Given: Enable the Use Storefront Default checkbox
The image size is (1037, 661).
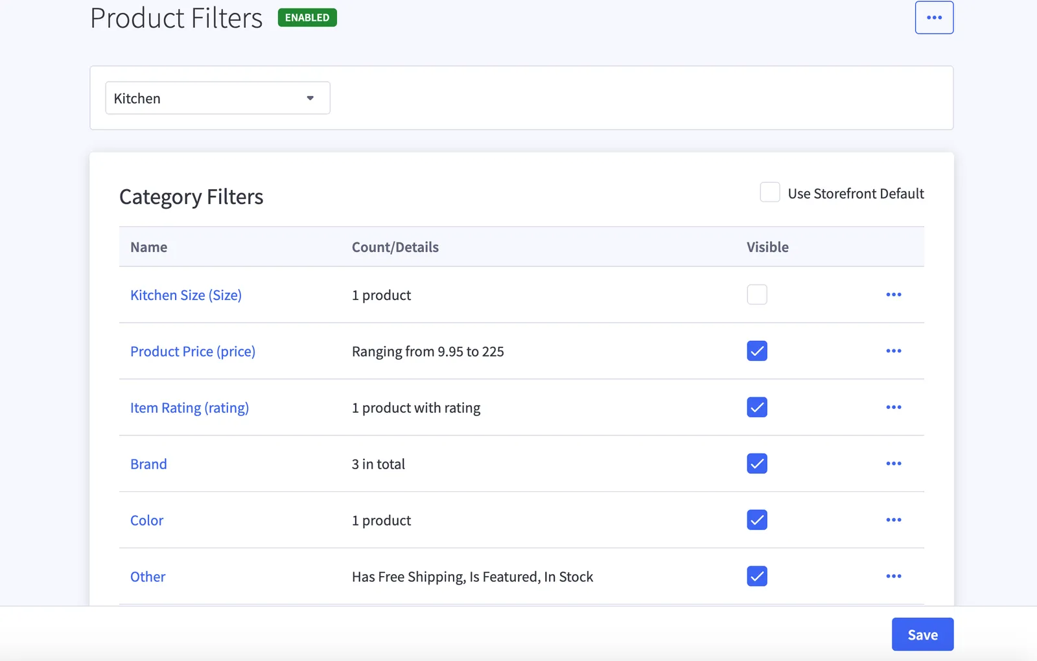Looking at the screenshot, I should coord(770,192).
